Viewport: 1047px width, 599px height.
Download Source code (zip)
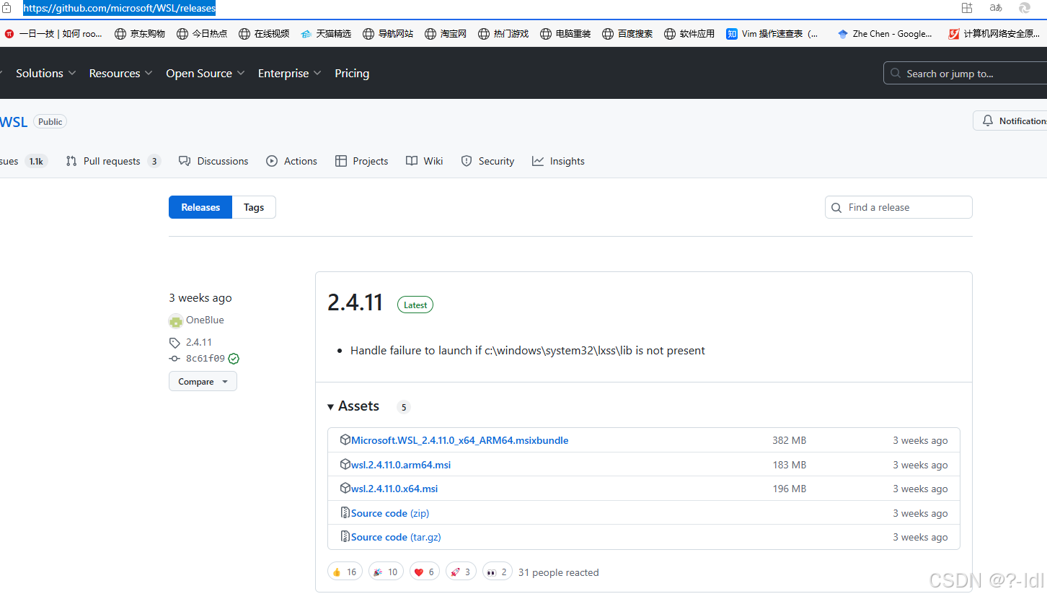coord(390,513)
